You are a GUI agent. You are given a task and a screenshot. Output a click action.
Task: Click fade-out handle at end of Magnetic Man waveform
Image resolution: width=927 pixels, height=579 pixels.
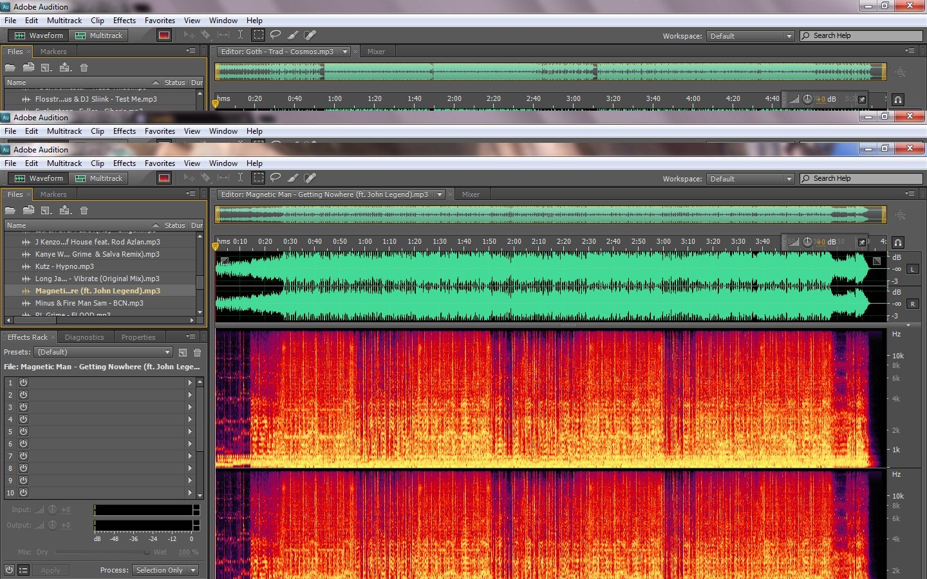pos(877,261)
